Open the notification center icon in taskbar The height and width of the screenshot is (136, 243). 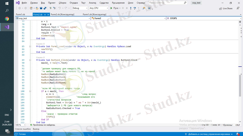coord(7,131)
